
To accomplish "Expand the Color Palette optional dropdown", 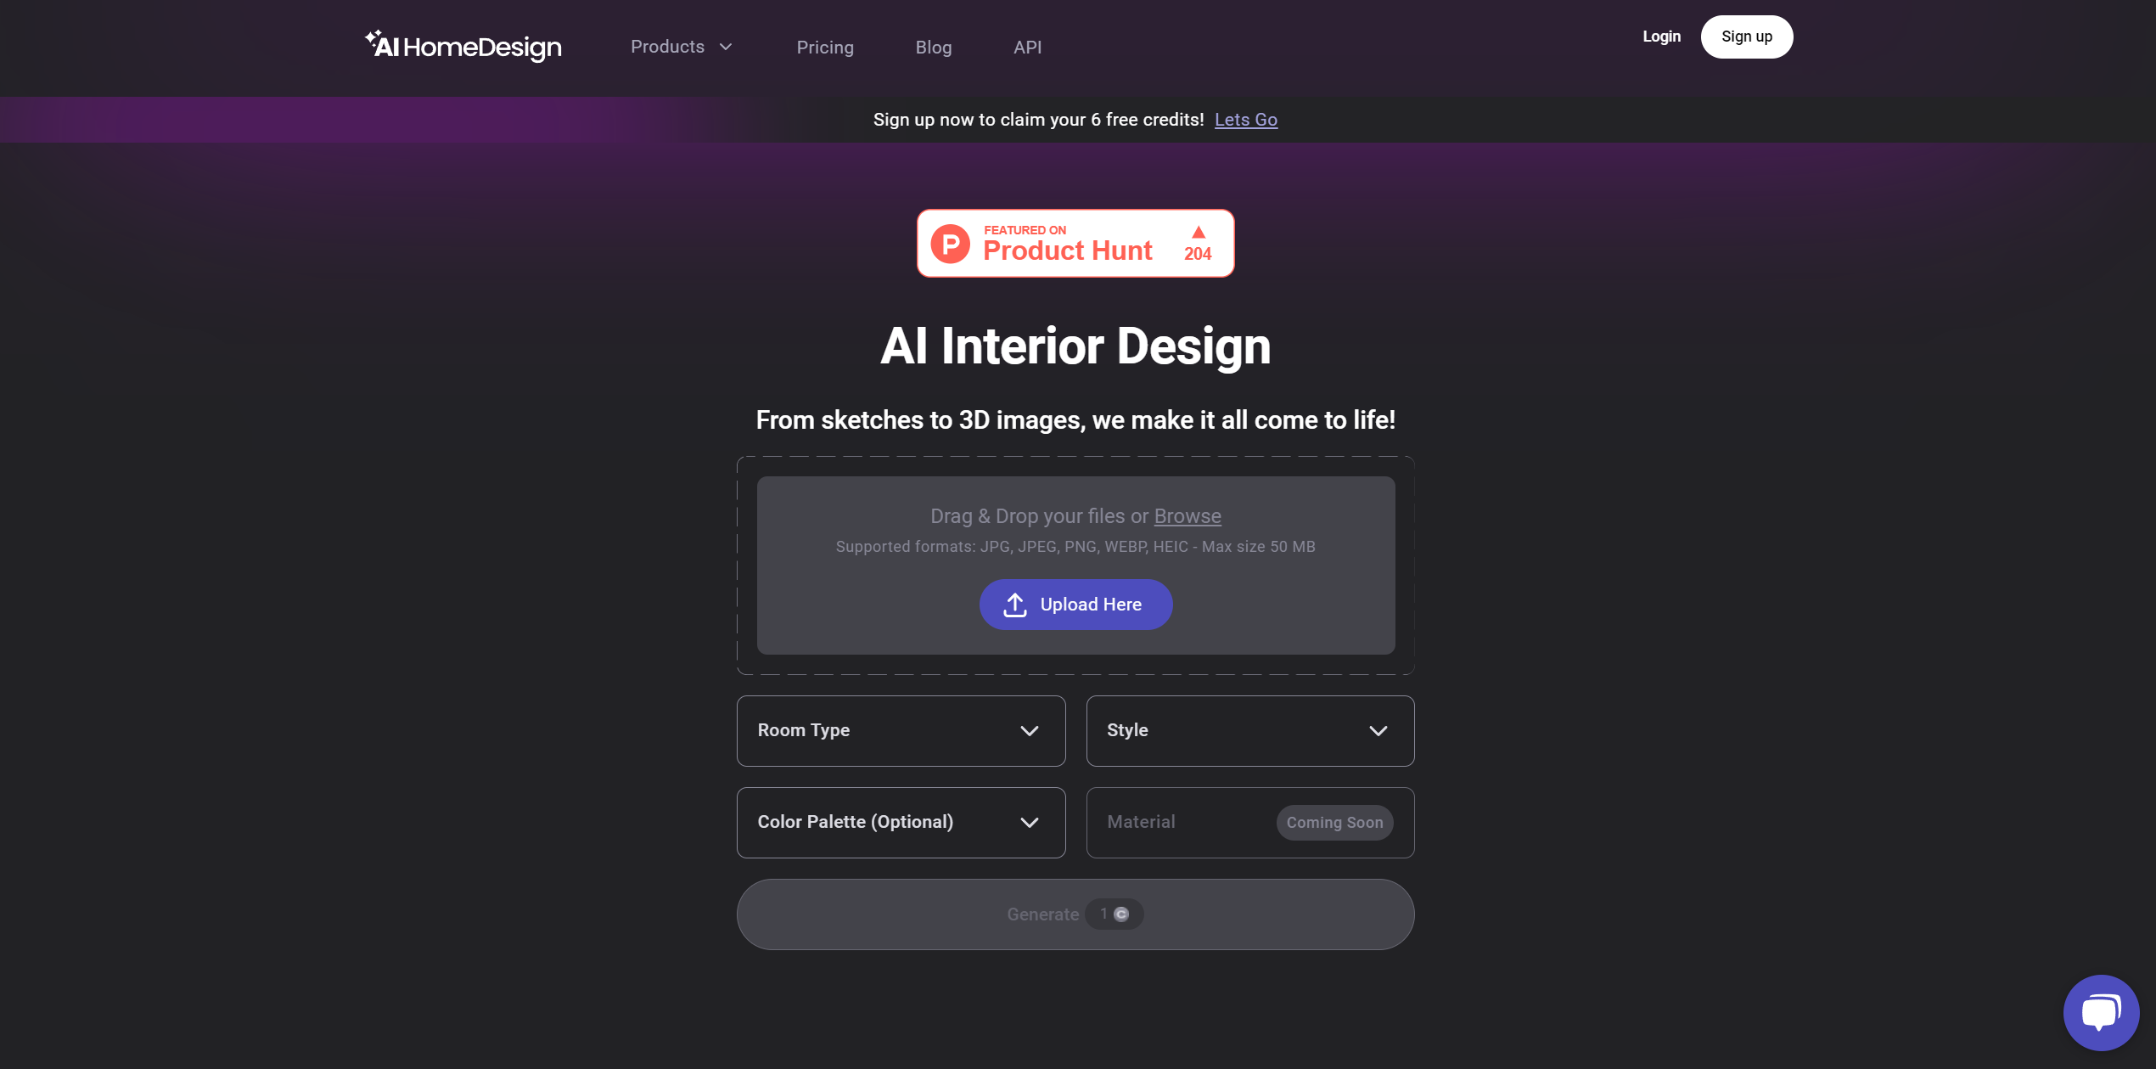I will pos(901,821).
